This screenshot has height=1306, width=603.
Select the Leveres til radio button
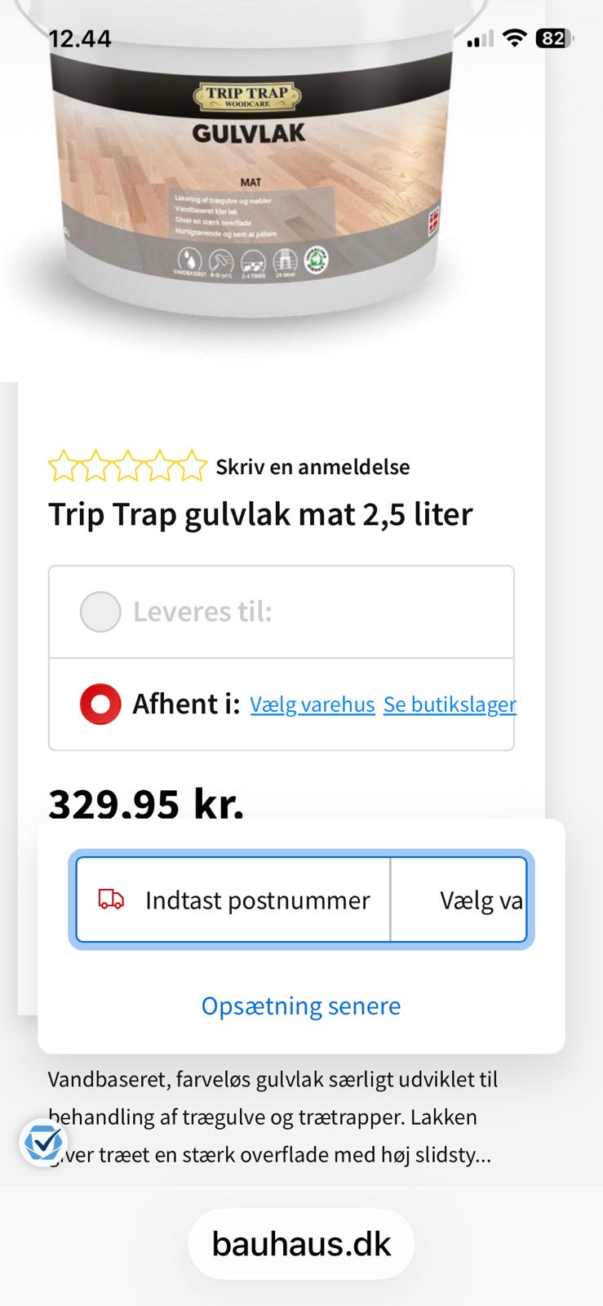coord(100,611)
